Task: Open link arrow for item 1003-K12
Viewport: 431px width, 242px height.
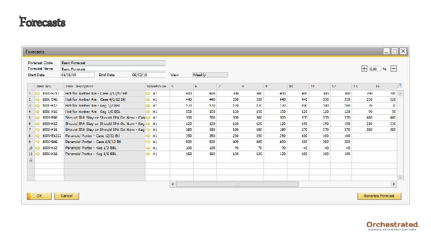Action: 38,124
